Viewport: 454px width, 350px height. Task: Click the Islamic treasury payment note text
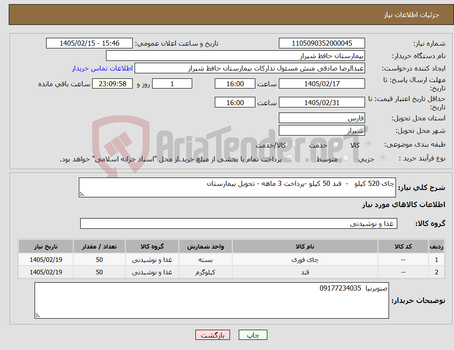point(171,159)
